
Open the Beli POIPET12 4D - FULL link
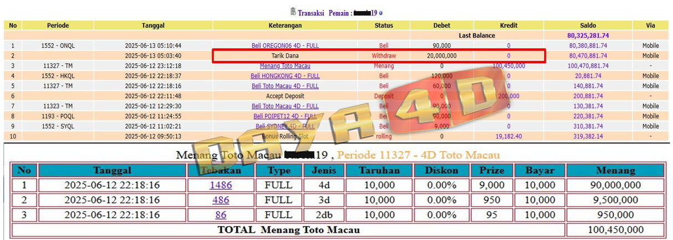coord(285,116)
